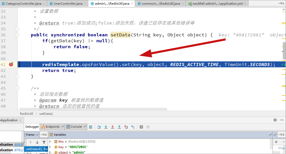Screen dimensions: 286x154
Task: Click the Frames panel header
Action: point(32,135)
